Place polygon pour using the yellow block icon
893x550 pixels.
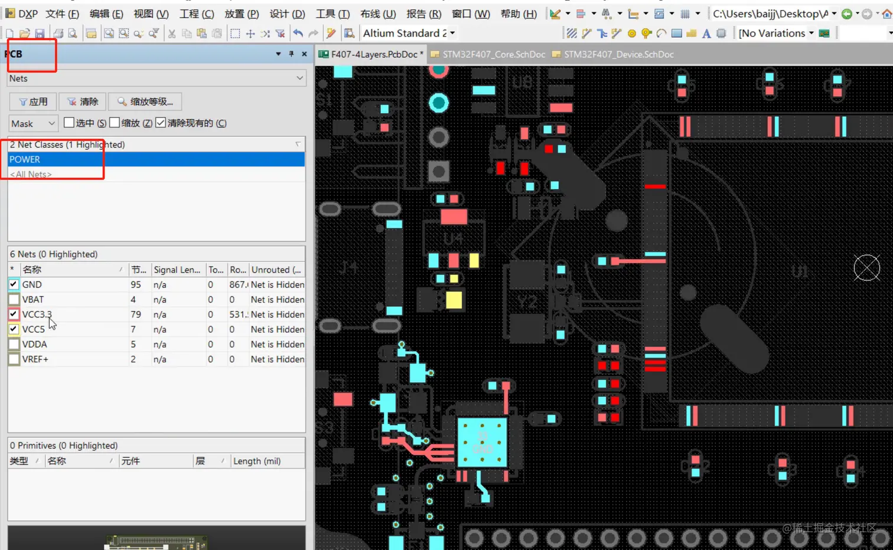(x=692, y=34)
